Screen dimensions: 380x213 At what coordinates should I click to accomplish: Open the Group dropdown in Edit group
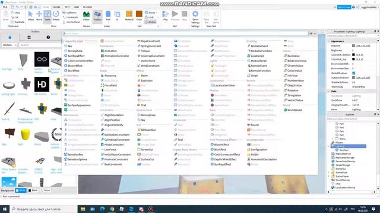pos(151,12)
